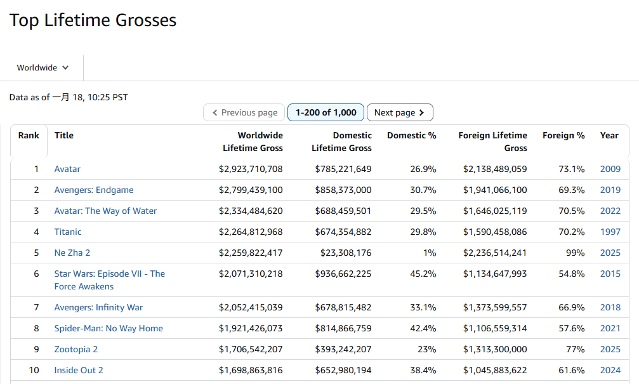
Task: Sort by Worldwide Lifetime Gross column header
Action: click(253, 142)
